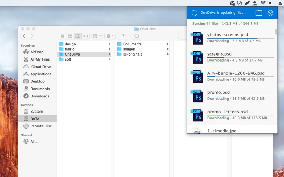Image resolution: width=284 pixels, height=177 pixels.
Task: Expand arrow next to second-column Documents
Action: (x=168, y=44)
